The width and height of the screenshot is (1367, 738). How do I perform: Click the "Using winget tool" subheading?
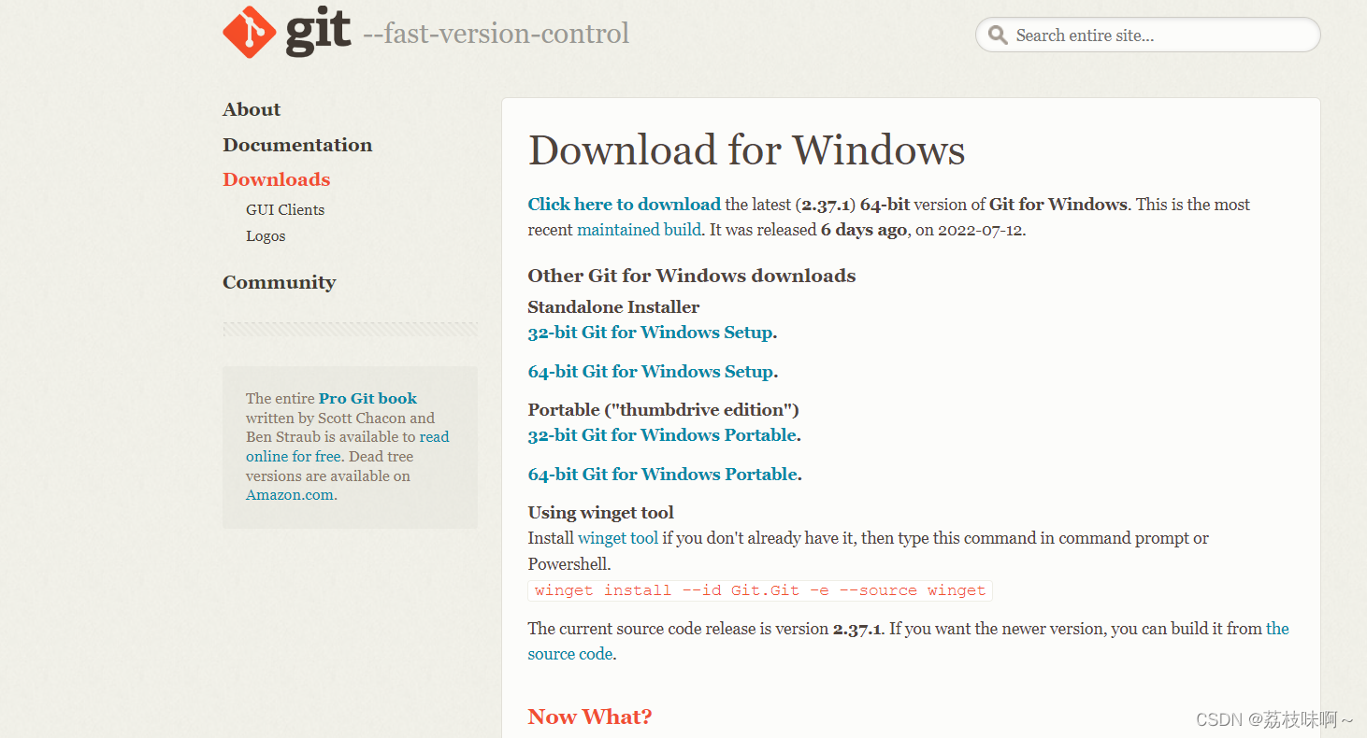[x=601, y=513]
